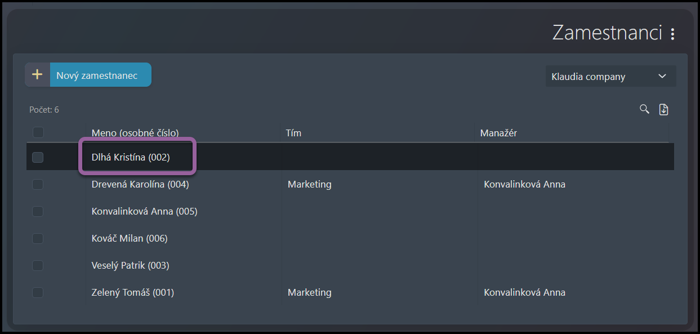
Task: Click the yellow plus icon
Action: tap(37, 74)
